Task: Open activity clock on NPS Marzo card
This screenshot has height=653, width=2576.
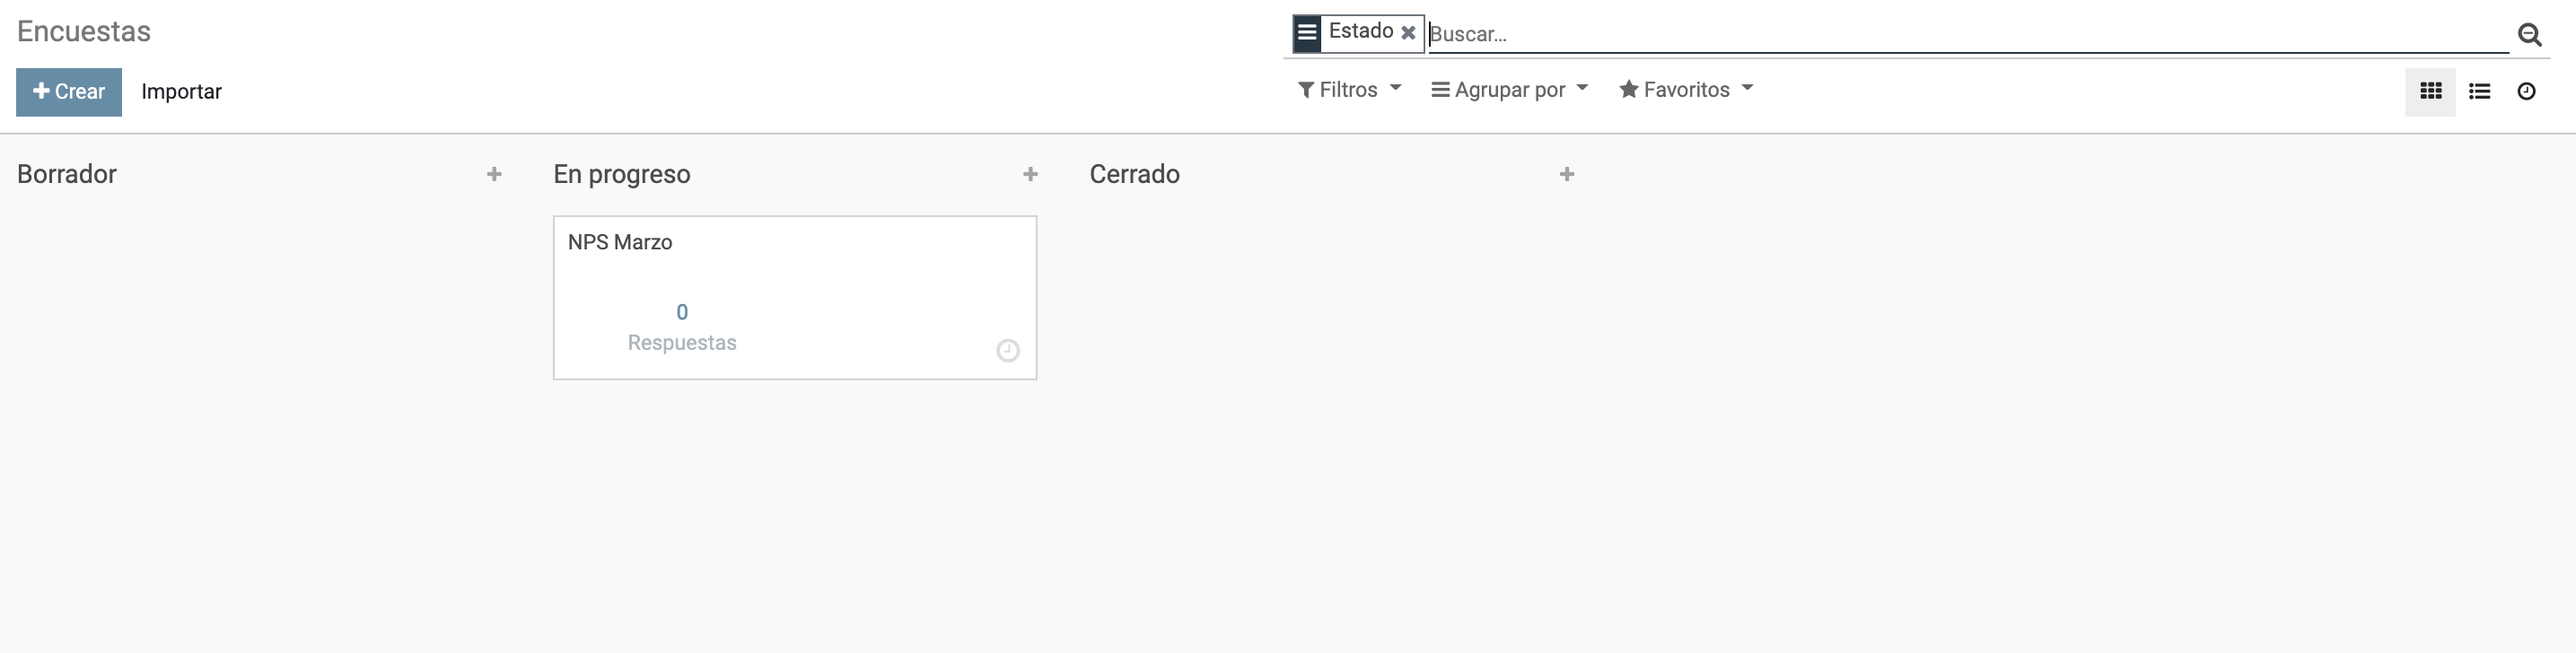Action: click(x=1008, y=350)
